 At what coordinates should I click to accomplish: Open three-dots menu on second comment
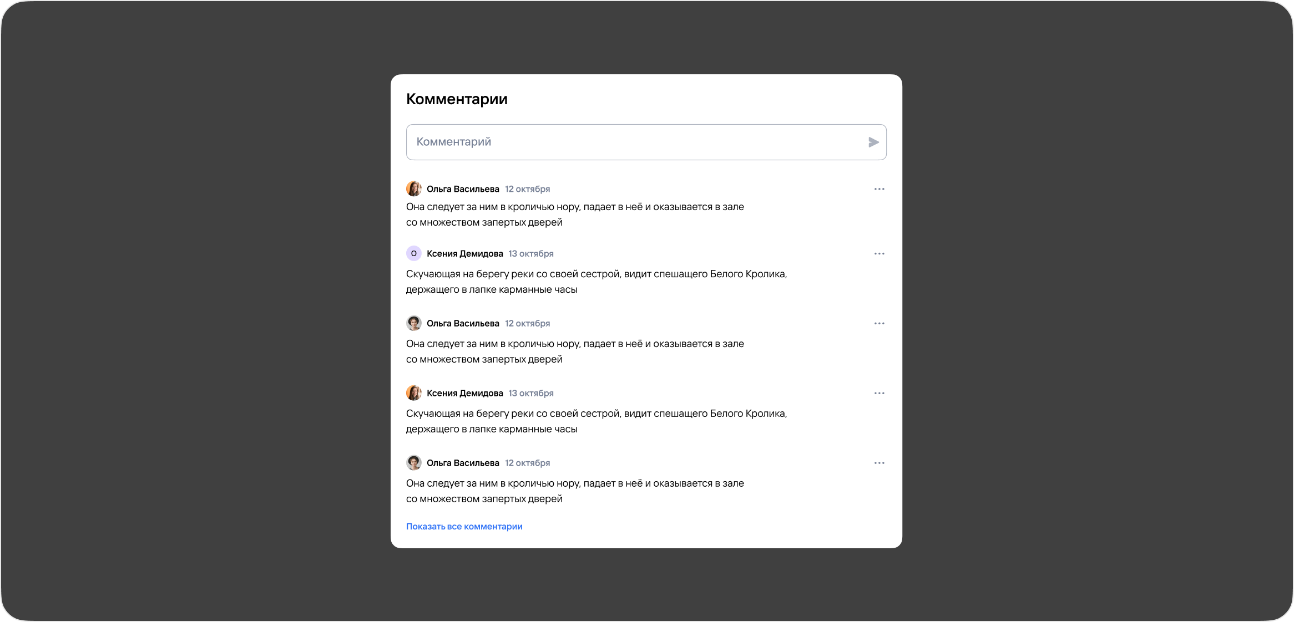click(879, 254)
